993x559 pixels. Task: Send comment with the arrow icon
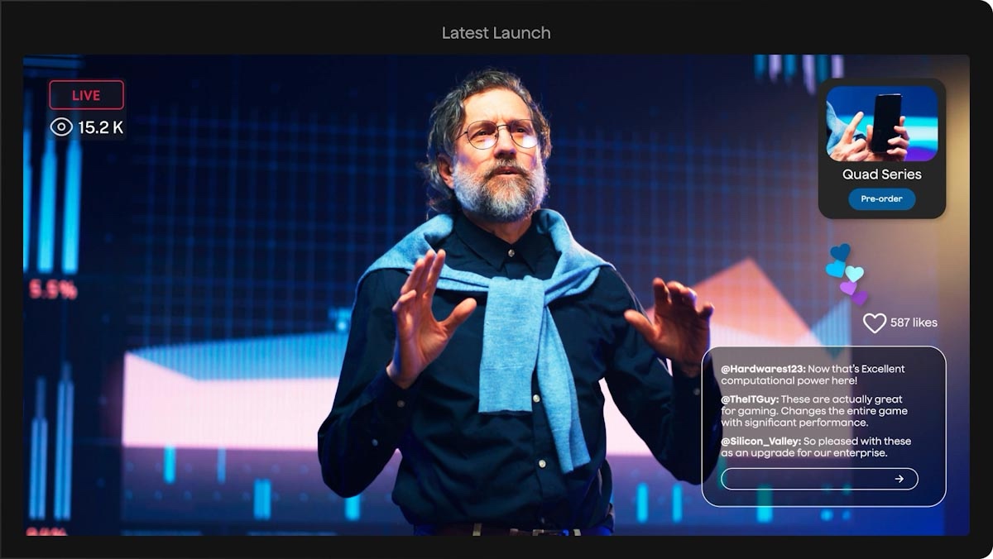click(x=899, y=479)
